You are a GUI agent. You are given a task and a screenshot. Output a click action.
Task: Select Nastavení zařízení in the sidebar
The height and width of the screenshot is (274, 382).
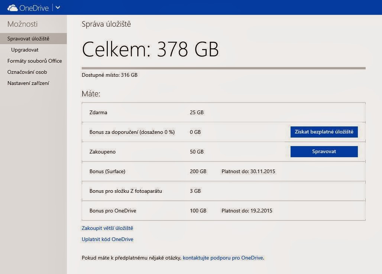pyautogui.click(x=28, y=83)
